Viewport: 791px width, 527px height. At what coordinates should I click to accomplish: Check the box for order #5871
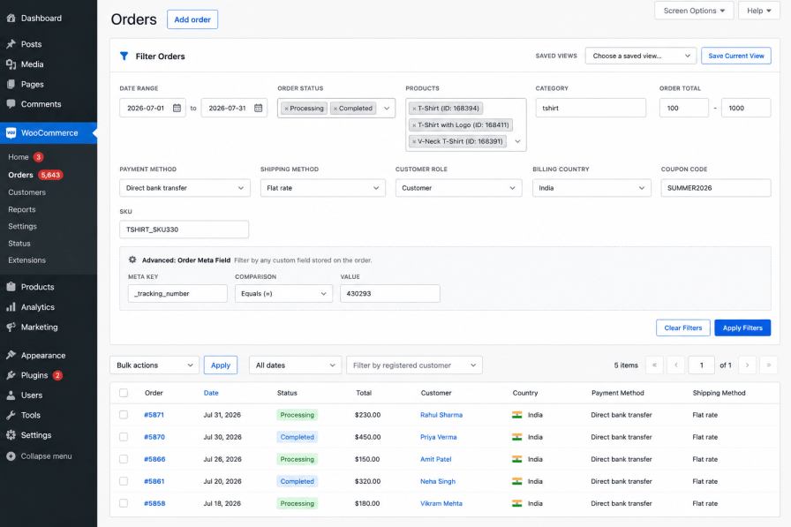[x=124, y=415]
